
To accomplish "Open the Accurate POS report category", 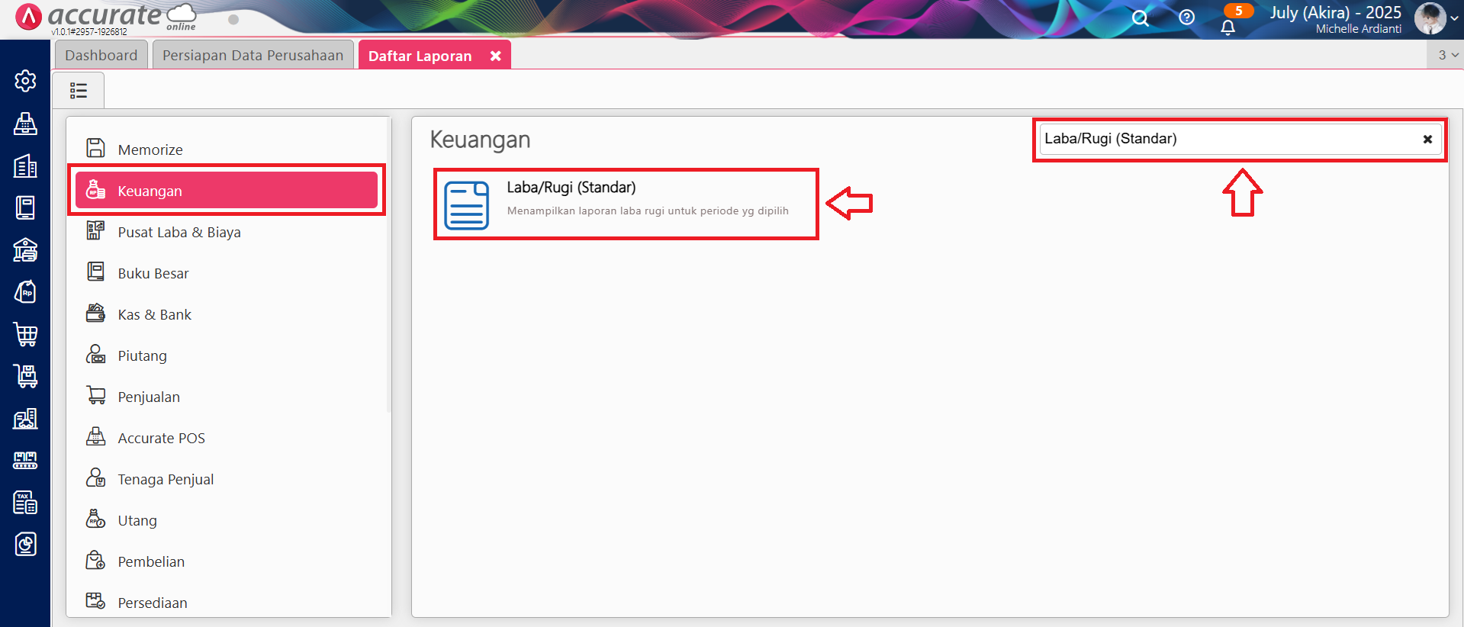I will (x=227, y=438).
